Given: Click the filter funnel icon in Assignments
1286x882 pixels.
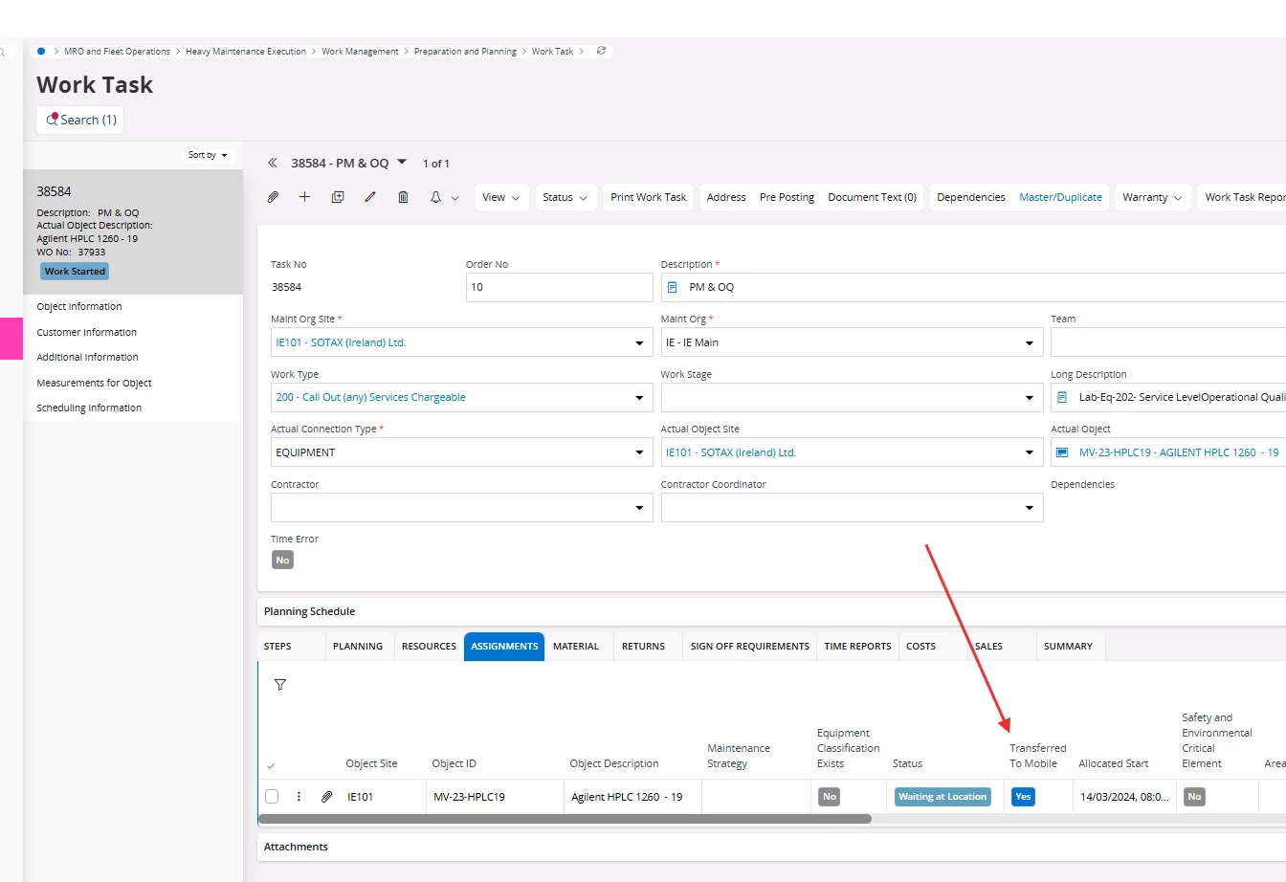Looking at the screenshot, I should pyautogui.click(x=280, y=685).
